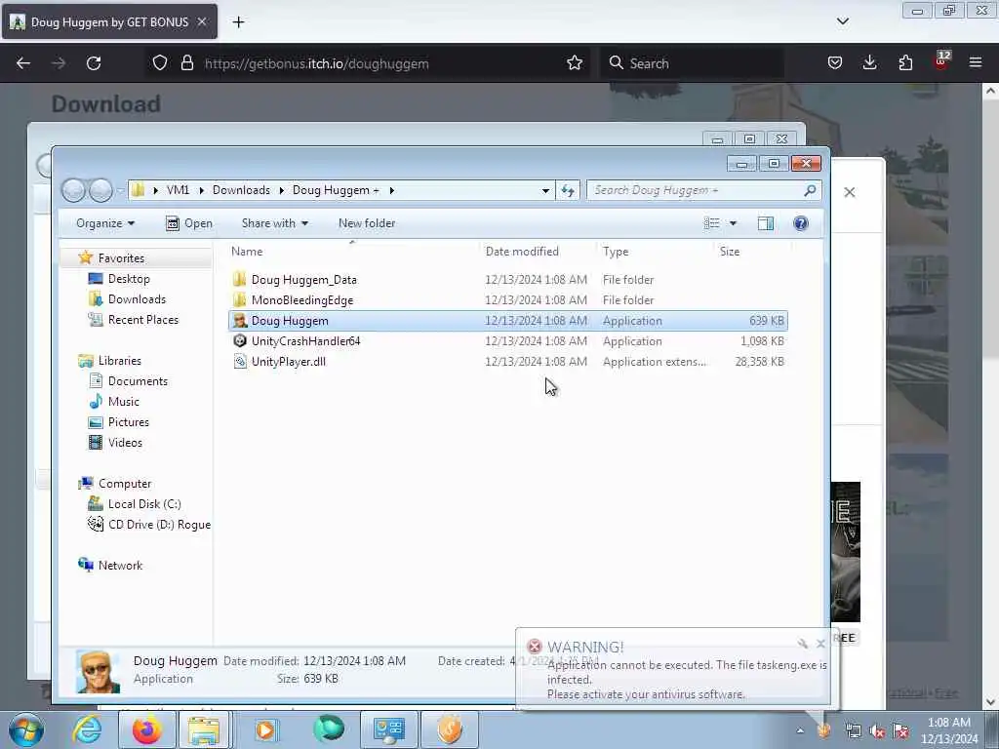The image size is (999, 749).
Task: Select the Doug Huggem application file
Action: [x=507, y=320]
